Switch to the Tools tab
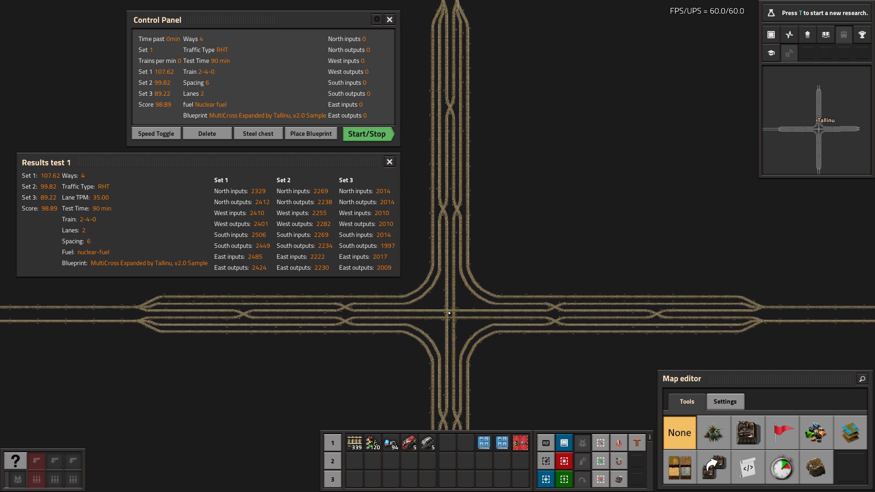 coord(687,401)
